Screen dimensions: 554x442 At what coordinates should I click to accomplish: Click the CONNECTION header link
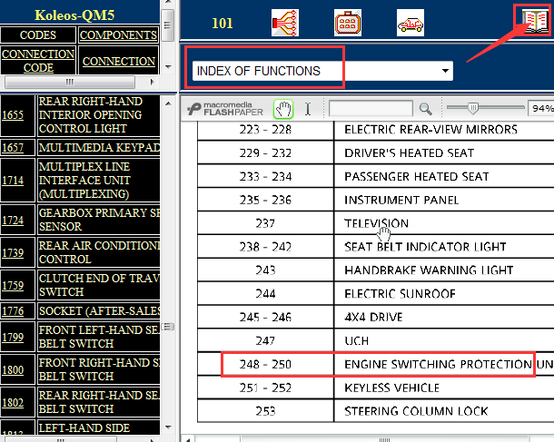pyautogui.click(x=117, y=61)
